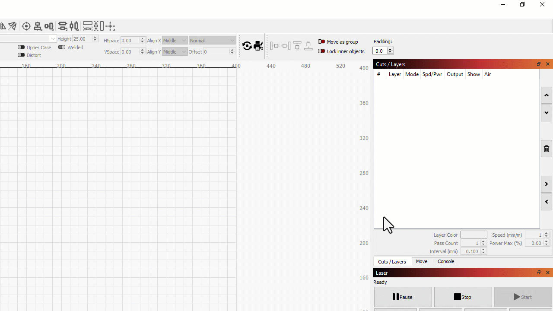Click the print/frame toolbar icon
Image resolution: width=553 pixels, height=311 pixels.
258,46
